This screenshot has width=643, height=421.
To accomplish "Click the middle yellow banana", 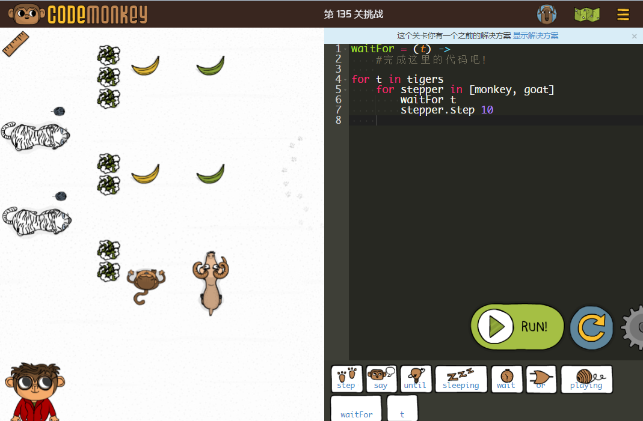I will [146, 174].
